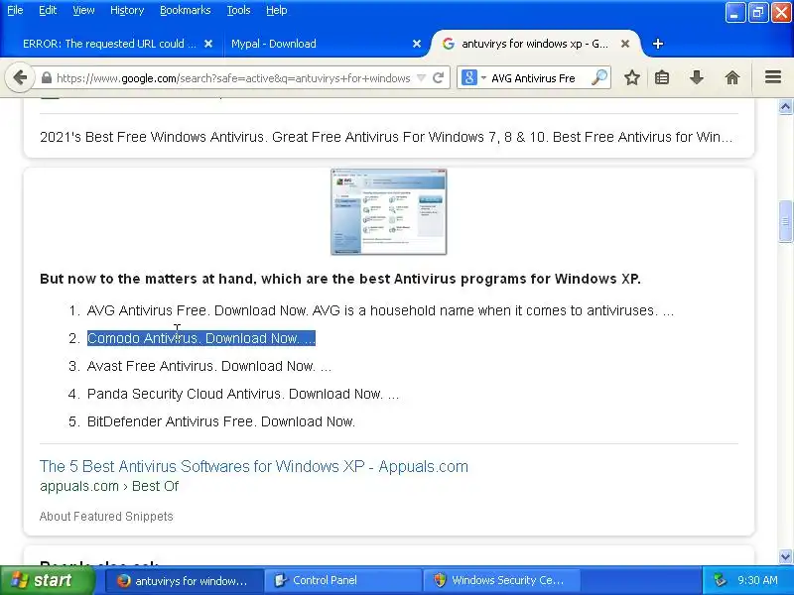Open the Bookmarks menu

[186, 10]
